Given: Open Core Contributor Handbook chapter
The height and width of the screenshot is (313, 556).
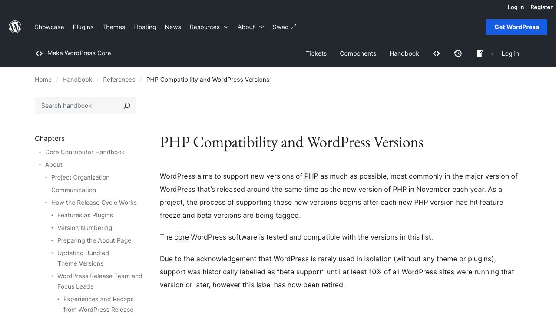Looking at the screenshot, I should tap(85, 152).
